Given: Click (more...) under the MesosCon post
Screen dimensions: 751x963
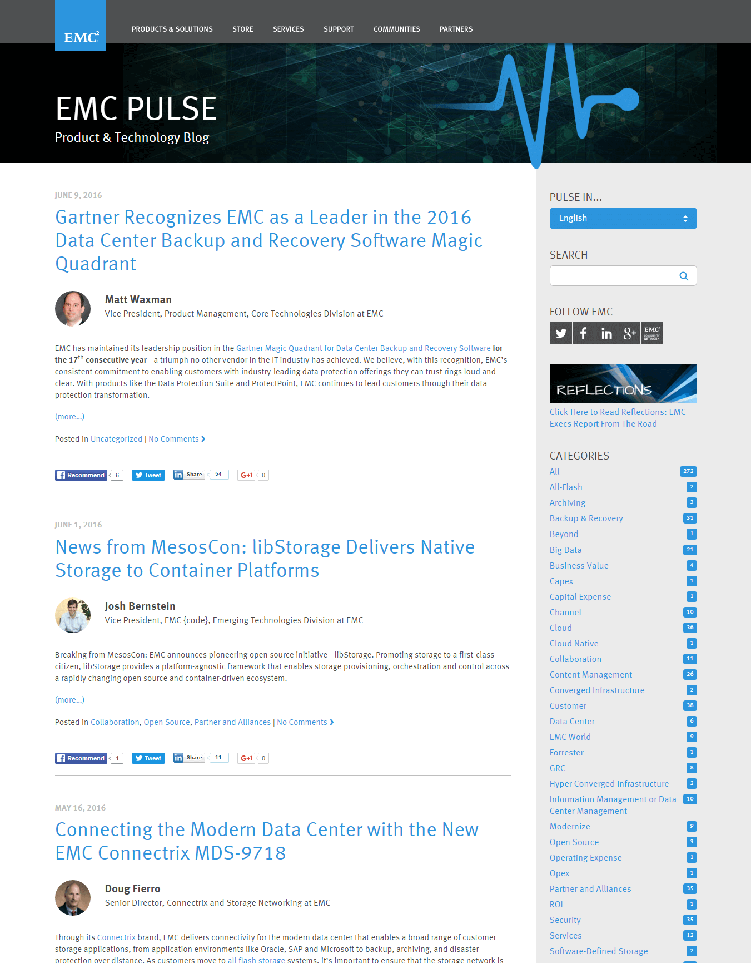Looking at the screenshot, I should (69, 700).
